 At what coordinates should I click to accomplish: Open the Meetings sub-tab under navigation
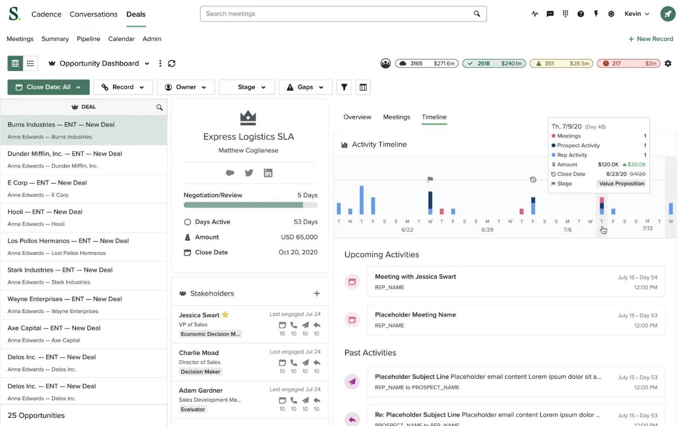(20, 39)
